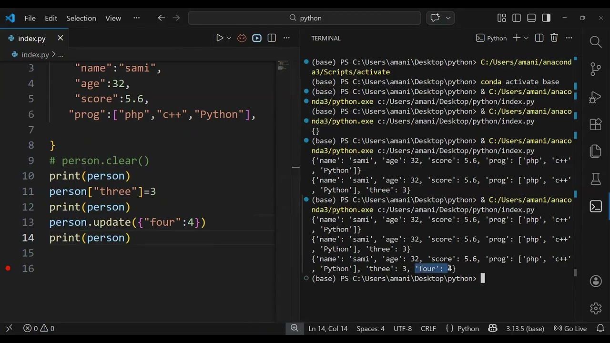Click line number 14 in gutter

28,238
